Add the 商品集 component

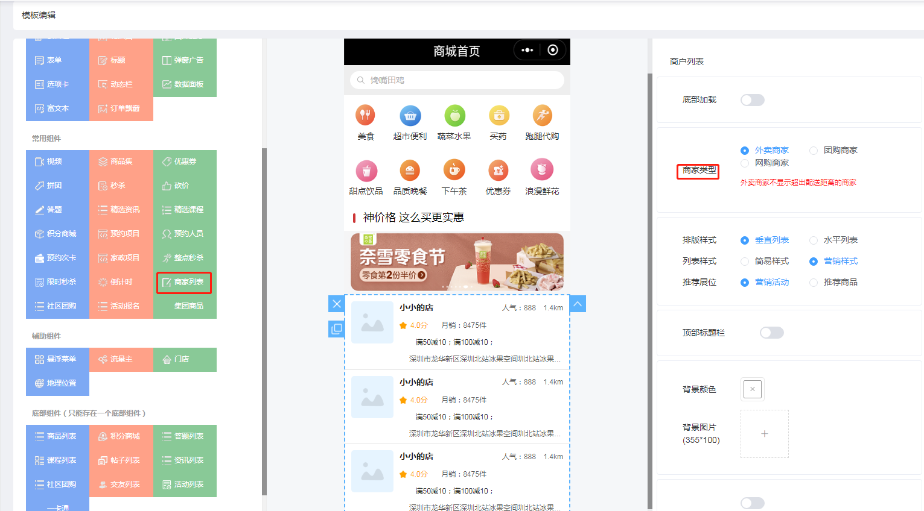[121, 161]
